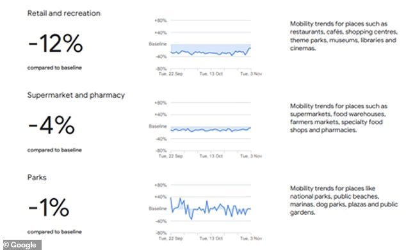Select the -4% figure
This screenshot has width=406, height=250.
51,125
